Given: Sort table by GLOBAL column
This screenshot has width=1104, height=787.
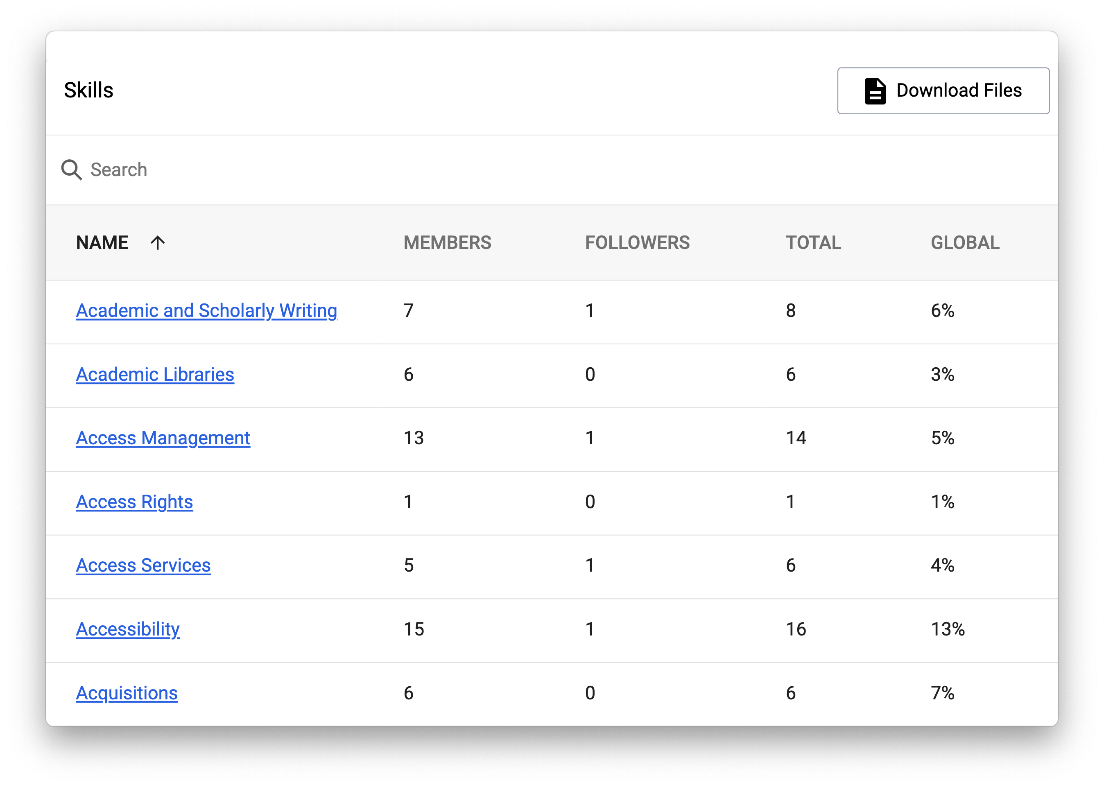Looking at the screenshot, I should [x=964, y=242].
